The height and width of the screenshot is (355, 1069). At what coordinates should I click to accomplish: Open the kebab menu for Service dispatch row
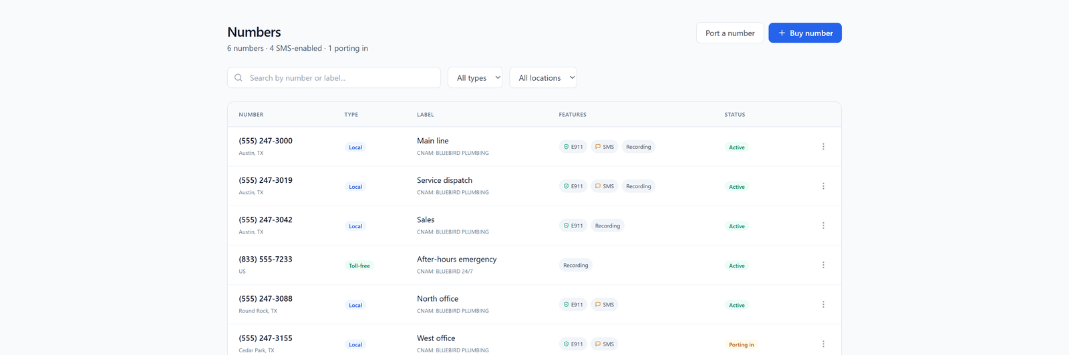[823, 186]
